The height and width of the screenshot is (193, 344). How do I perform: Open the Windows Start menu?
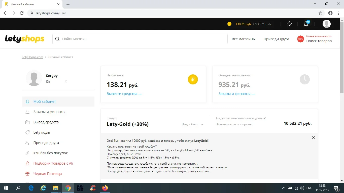tap(6, 188)
